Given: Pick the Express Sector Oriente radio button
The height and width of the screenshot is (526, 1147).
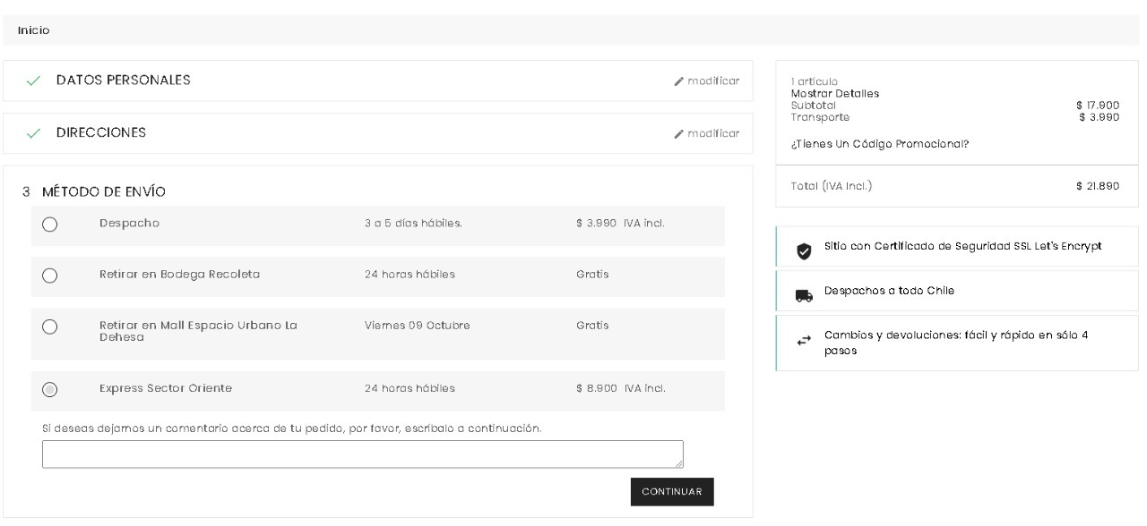Looking at the screenshot, I should tap(50, 389).
